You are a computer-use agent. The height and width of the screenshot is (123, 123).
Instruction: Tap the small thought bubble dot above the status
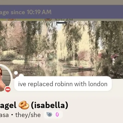pos(16,73)
